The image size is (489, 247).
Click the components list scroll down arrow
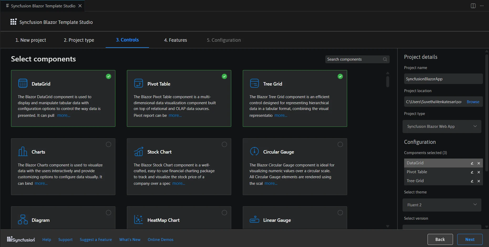point(388,226)
